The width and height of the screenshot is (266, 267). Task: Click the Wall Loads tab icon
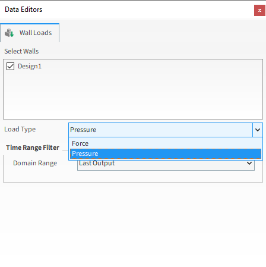pyautogui.click(x=9, y=33)
